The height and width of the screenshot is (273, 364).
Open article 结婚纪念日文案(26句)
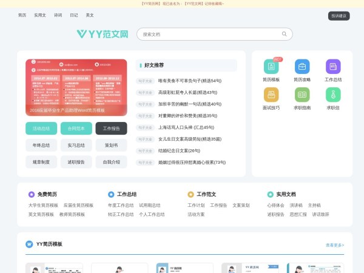tap(179, 150)
